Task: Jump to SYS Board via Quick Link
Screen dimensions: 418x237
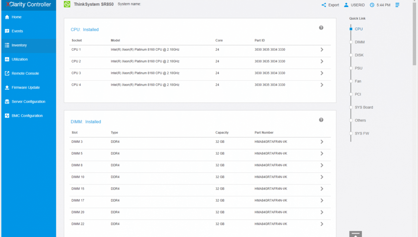Action: pyautogui.click(x=364, y=108)
